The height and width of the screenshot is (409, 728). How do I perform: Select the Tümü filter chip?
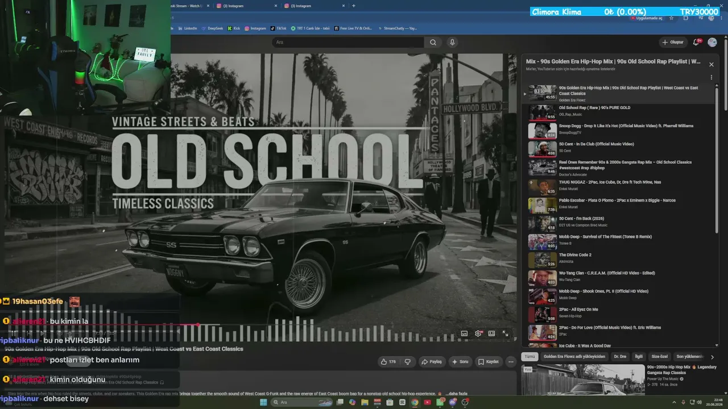click(530, 357)
